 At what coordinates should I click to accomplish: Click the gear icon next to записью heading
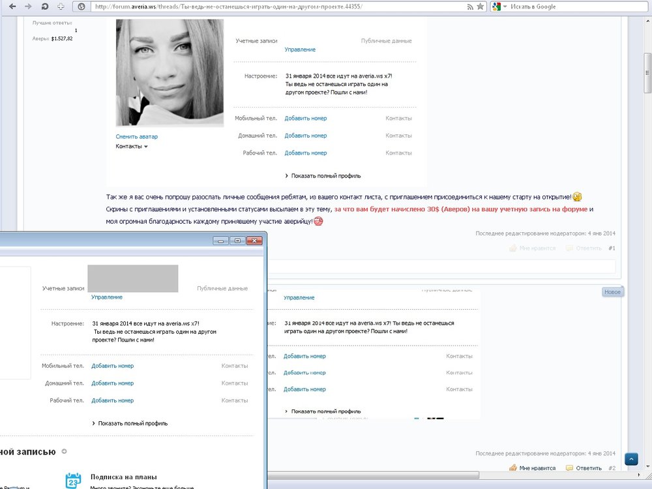pos(63,451)
